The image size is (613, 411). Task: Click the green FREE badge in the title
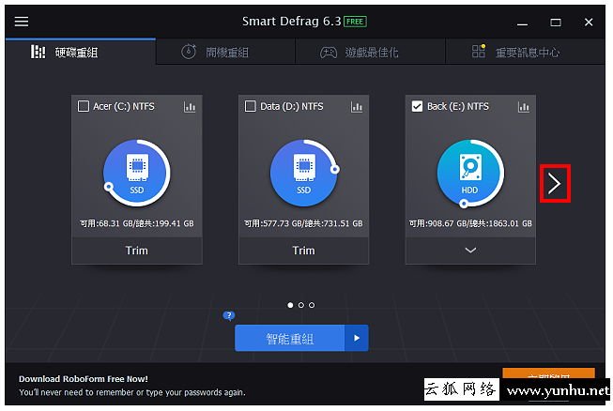[355, 22]
